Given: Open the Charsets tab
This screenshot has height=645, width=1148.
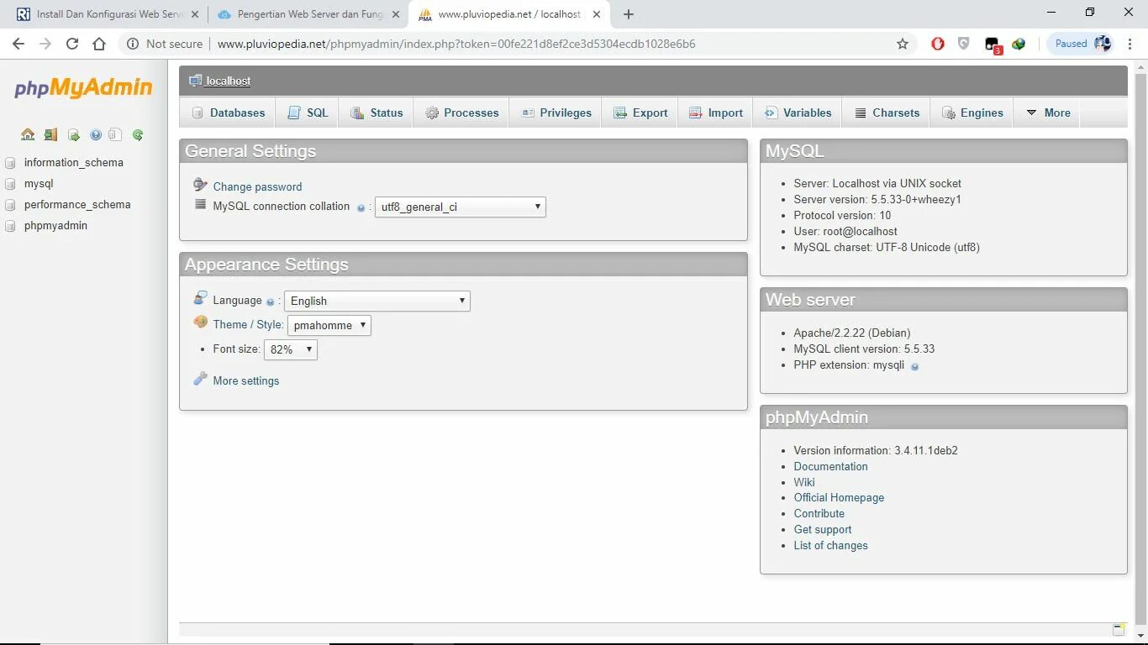Looking at the screenshot, I should pyautogui.click(x=887, y=113).
